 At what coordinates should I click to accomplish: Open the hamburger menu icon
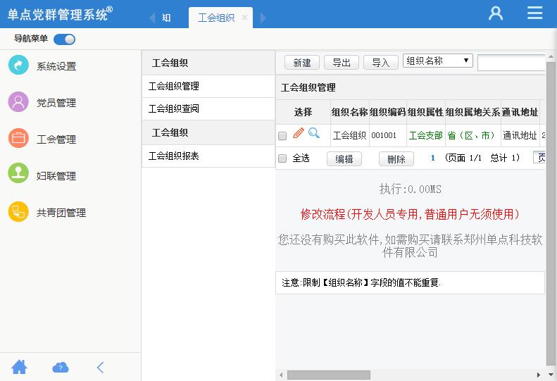[x=534, y=13]
